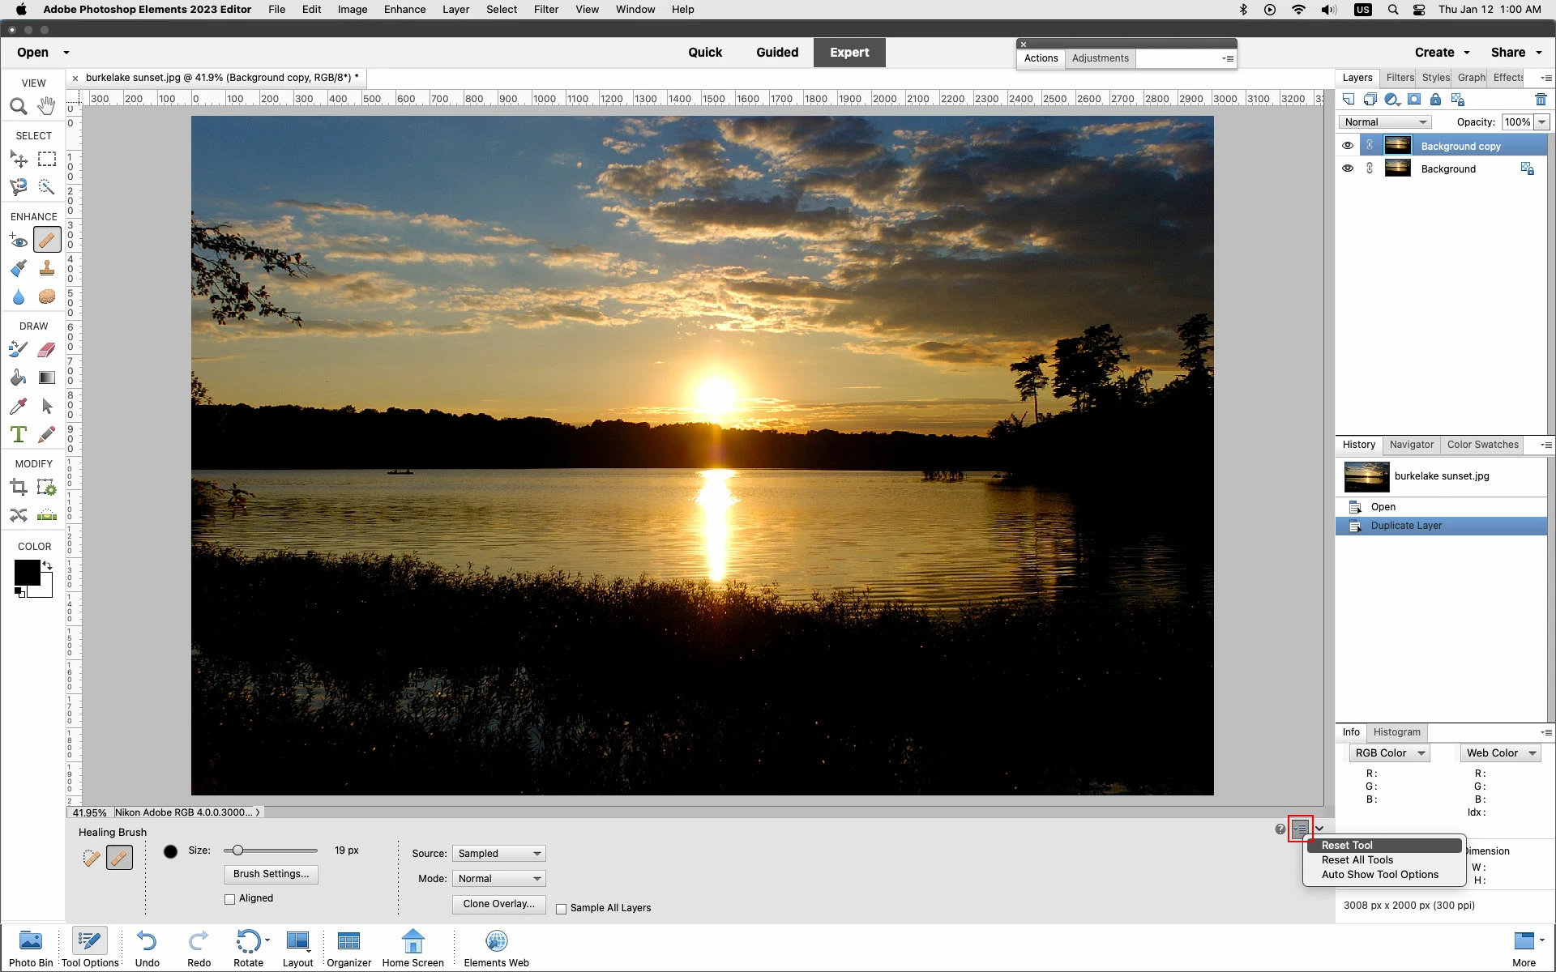Switch to the Navigator tab
This screenshot has width=1556, height=972.
coord(1411,445)
